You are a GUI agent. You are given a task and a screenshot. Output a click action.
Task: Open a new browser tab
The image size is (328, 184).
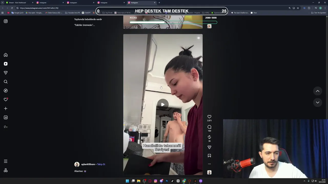coord(159,3)
